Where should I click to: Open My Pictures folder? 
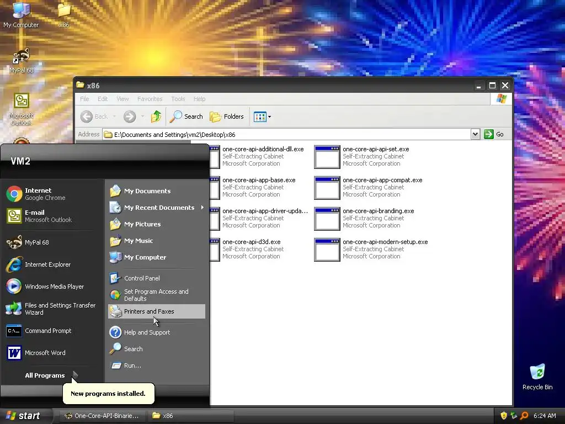pos(156,224)
